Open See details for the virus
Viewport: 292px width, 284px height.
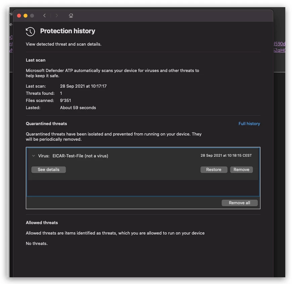(49, 170)
